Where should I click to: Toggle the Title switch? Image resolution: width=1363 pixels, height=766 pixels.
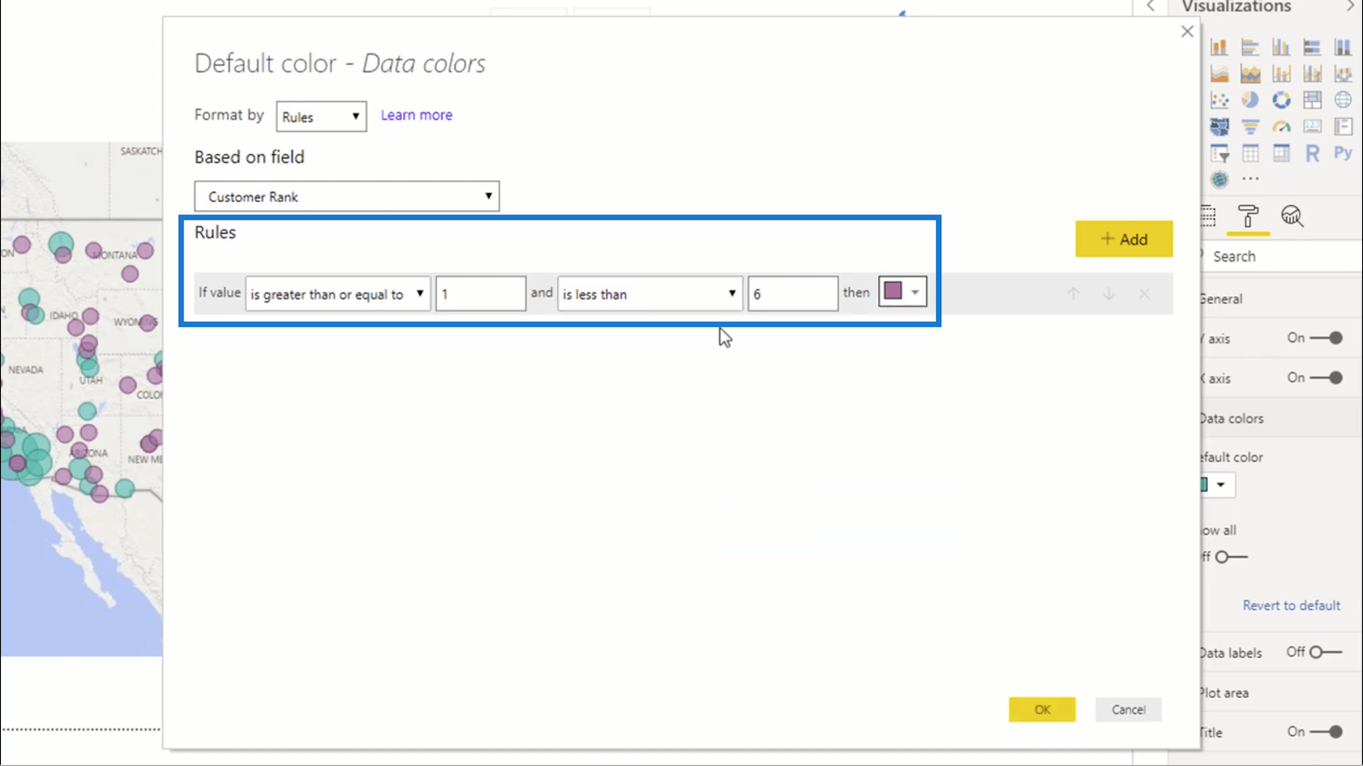[1326, 732]
